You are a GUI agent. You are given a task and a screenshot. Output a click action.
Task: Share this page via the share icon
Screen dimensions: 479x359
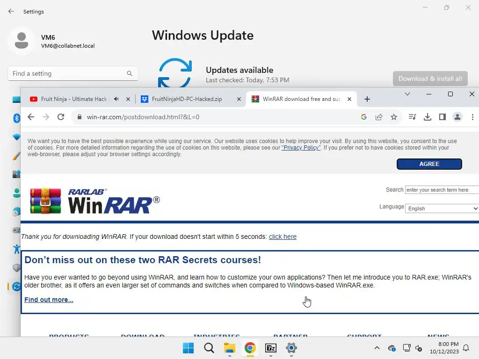tap(379, 117)
